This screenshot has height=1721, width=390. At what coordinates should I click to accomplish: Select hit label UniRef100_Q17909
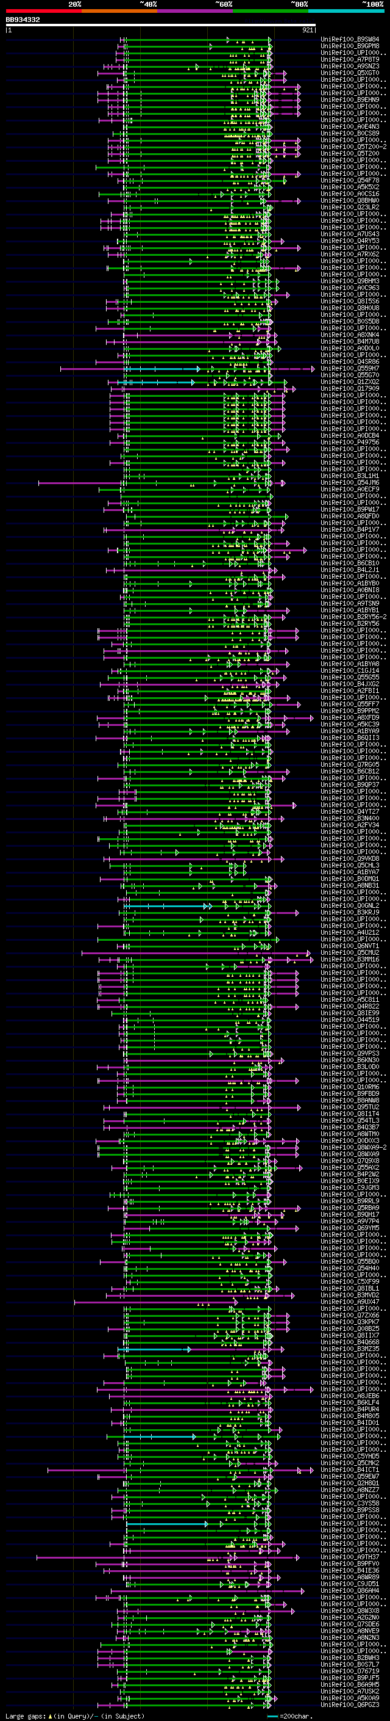click(x=350, y=388)
